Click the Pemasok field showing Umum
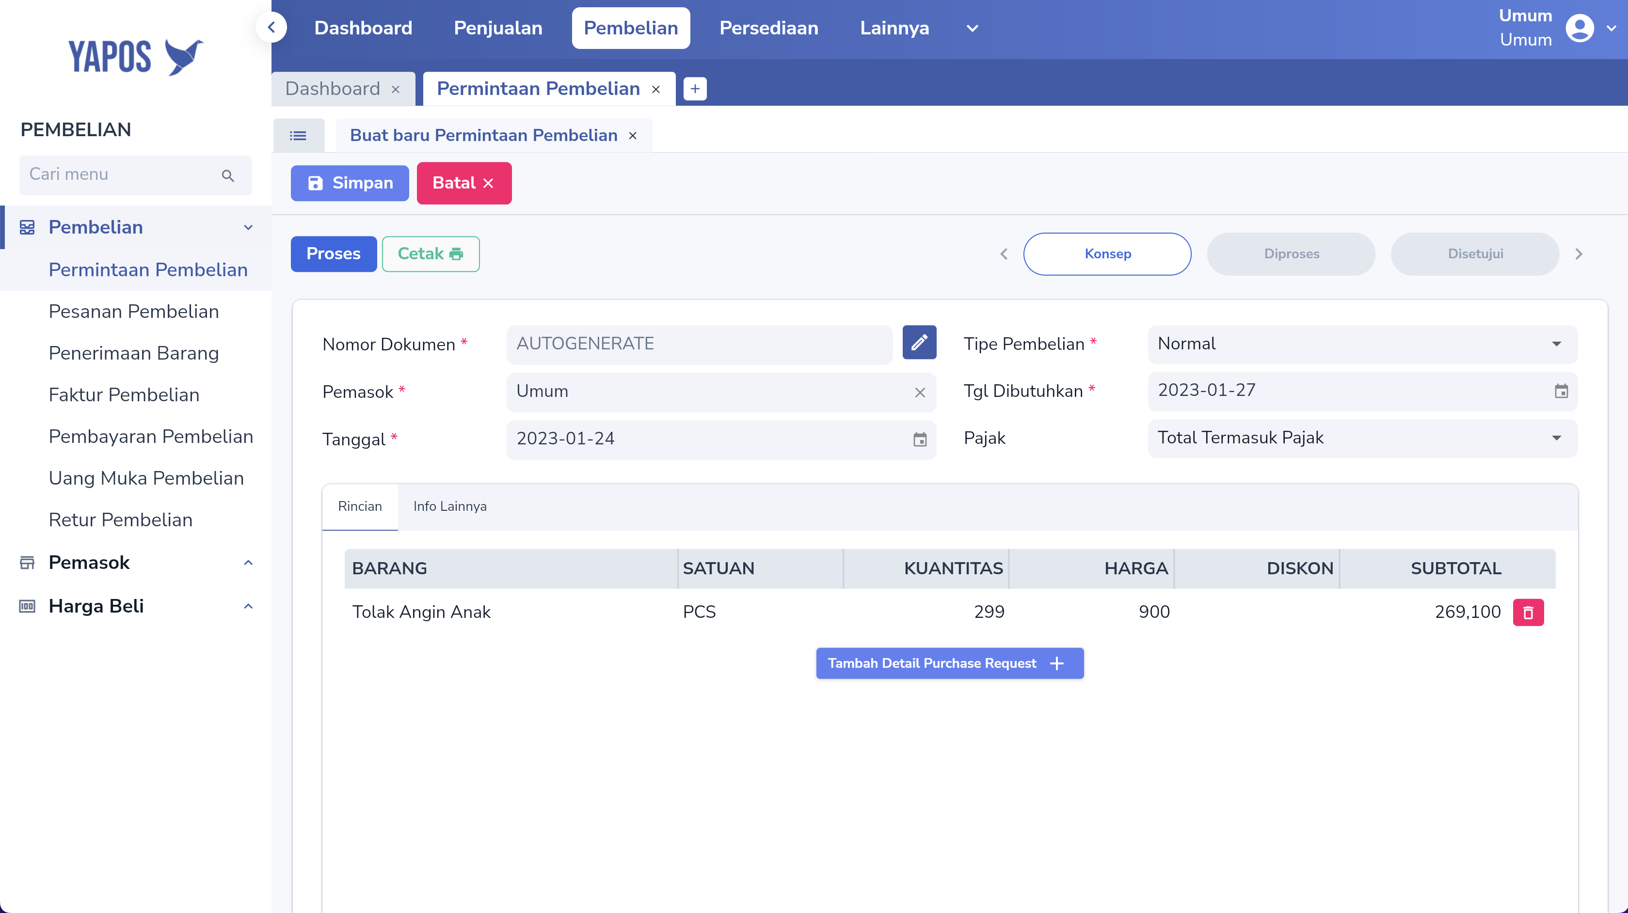Viewport: 1628px width, 913px height. point(721,392)
